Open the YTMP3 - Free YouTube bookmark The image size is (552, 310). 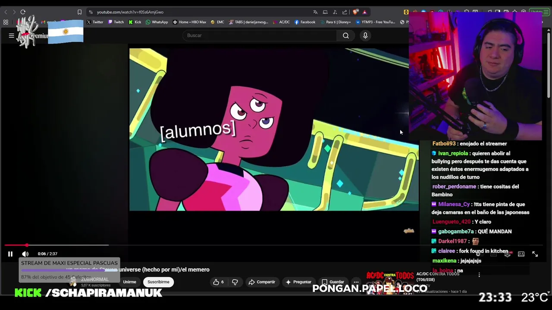click(x=376, y=22)
